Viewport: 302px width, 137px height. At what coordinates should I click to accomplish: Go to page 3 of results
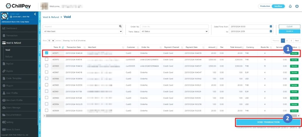click(291, 40)
